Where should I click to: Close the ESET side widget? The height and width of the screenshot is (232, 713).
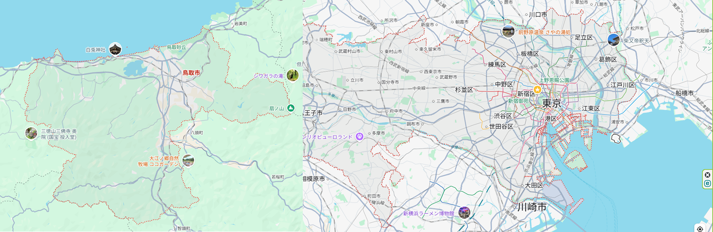[708, 175]
